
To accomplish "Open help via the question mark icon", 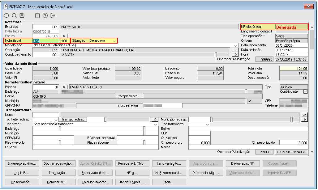I will 45,15.
